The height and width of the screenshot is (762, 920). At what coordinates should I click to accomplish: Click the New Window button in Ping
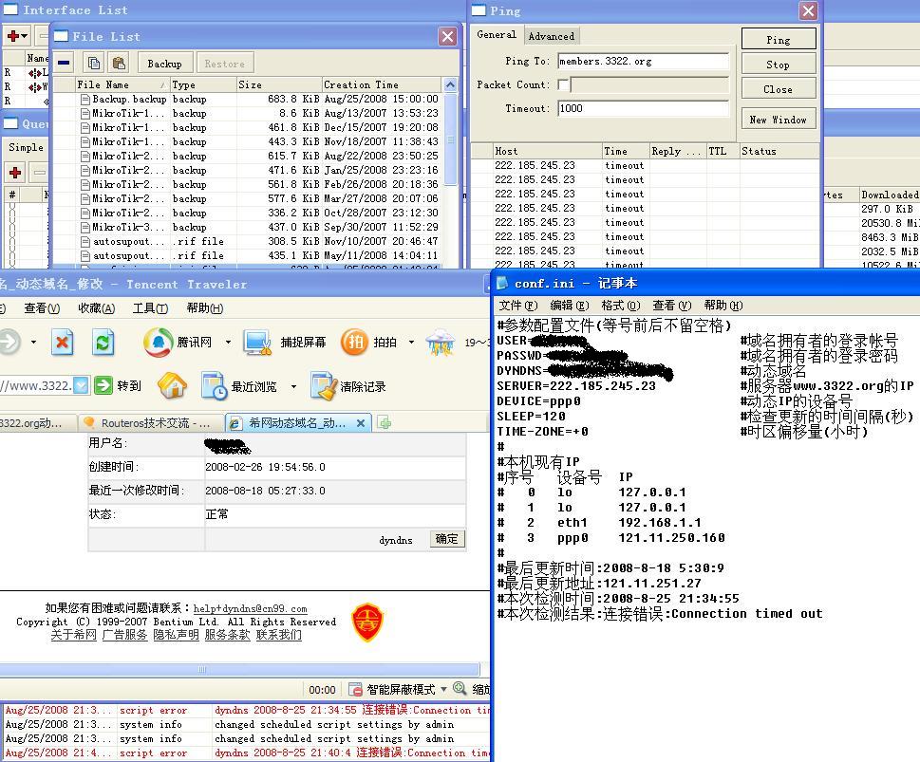pyautogui.click(x=778, y=119)
